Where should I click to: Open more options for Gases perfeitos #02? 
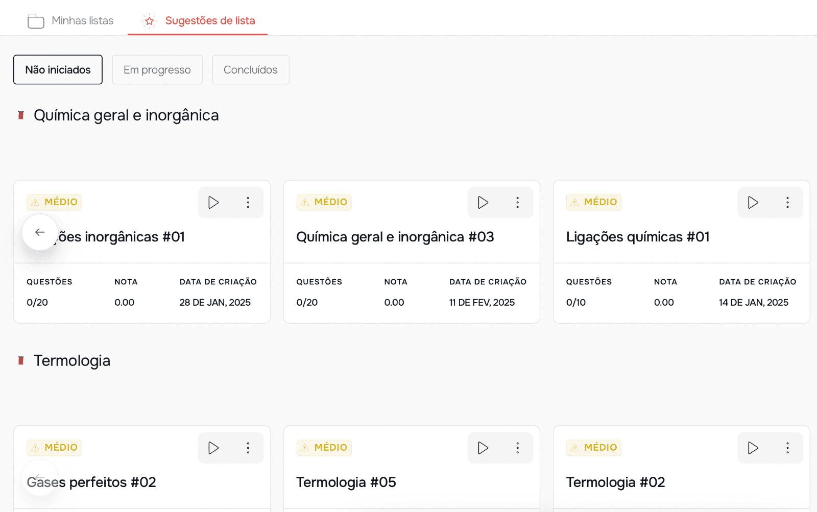point(248,448)
